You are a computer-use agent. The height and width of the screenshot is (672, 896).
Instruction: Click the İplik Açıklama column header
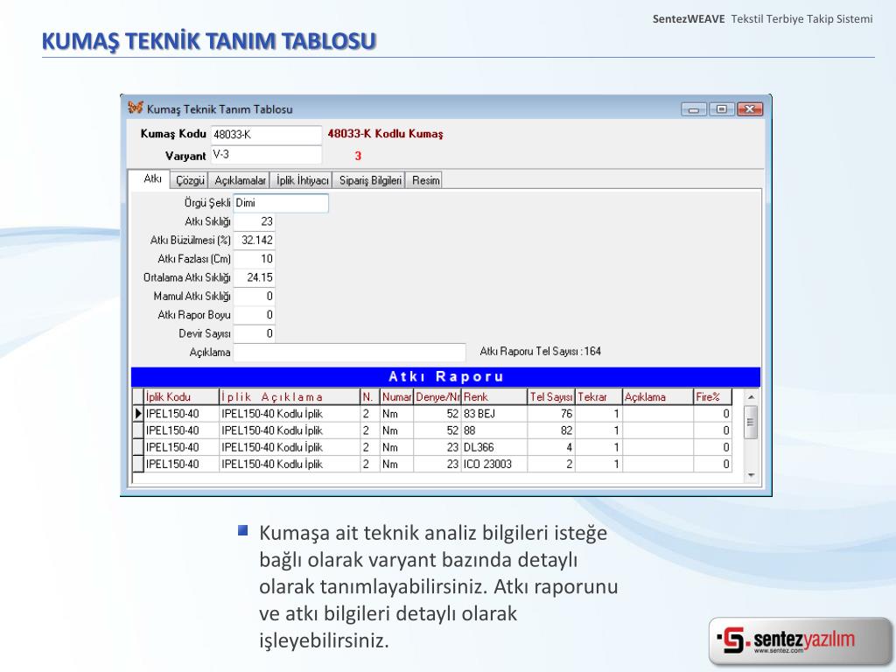point(289,396)
